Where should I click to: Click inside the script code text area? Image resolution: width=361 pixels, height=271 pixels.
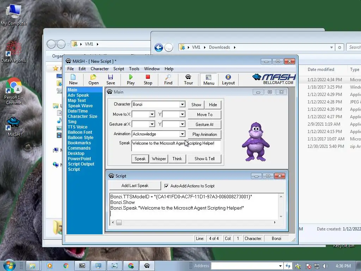point(194,206)
